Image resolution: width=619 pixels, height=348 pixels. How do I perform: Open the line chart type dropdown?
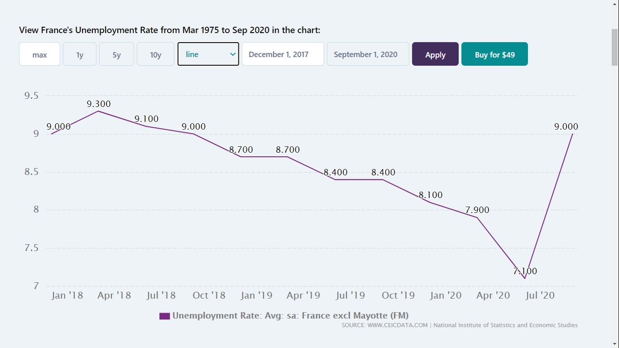pyautogui.click(x=208, y=54)
